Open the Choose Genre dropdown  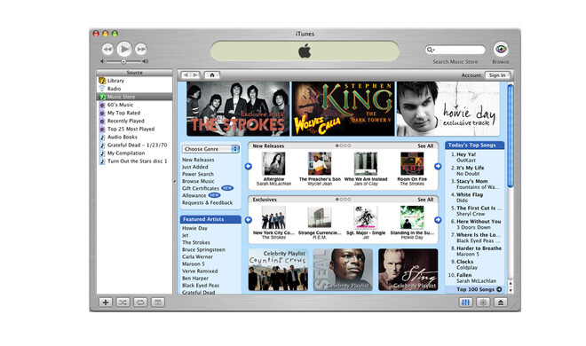tap(210, 149)
